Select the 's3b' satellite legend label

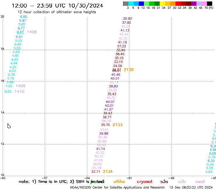tap(182, 182)
